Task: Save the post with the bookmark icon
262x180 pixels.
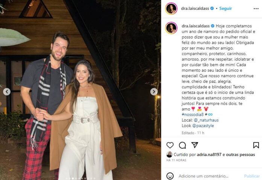Action: click(x=256, y=145)
